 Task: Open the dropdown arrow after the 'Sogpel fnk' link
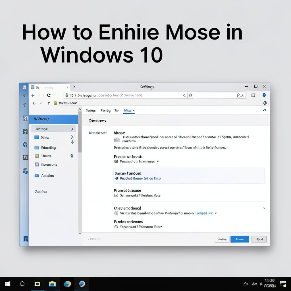point(216,213)
